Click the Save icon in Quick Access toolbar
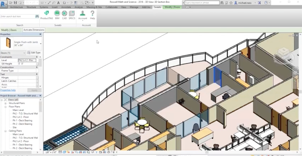302x156 pixels. click(x=16, y=3)
